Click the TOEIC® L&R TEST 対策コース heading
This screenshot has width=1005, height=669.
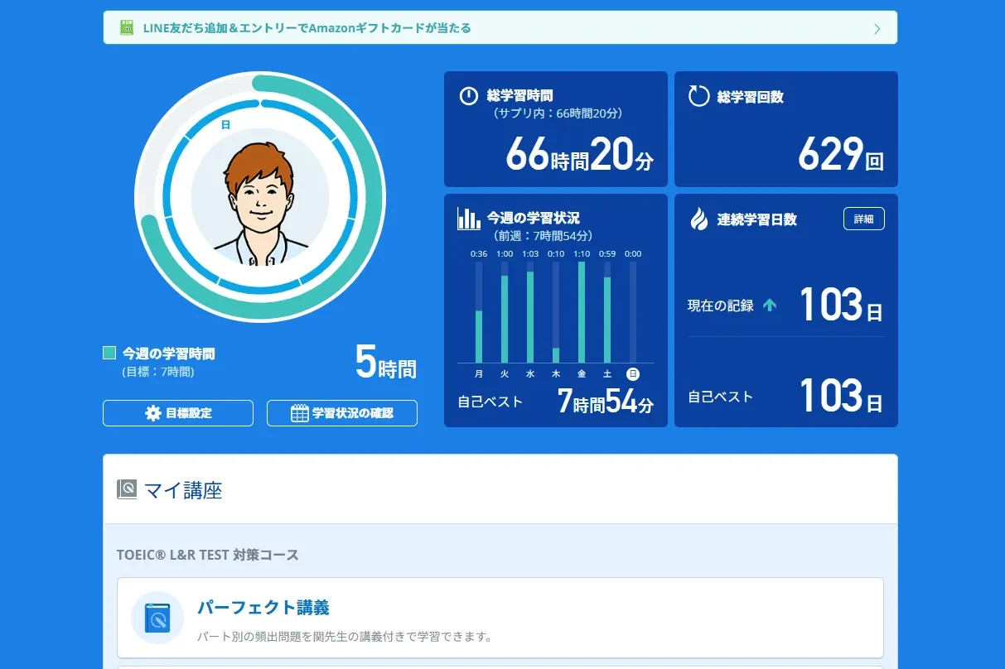tap(208, 555)
